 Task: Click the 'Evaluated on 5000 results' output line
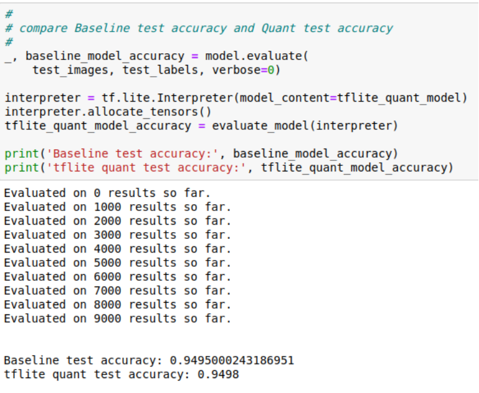(x=117, y=262)
